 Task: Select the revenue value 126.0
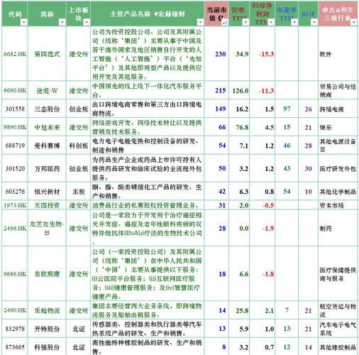click(x=241, y=91)
